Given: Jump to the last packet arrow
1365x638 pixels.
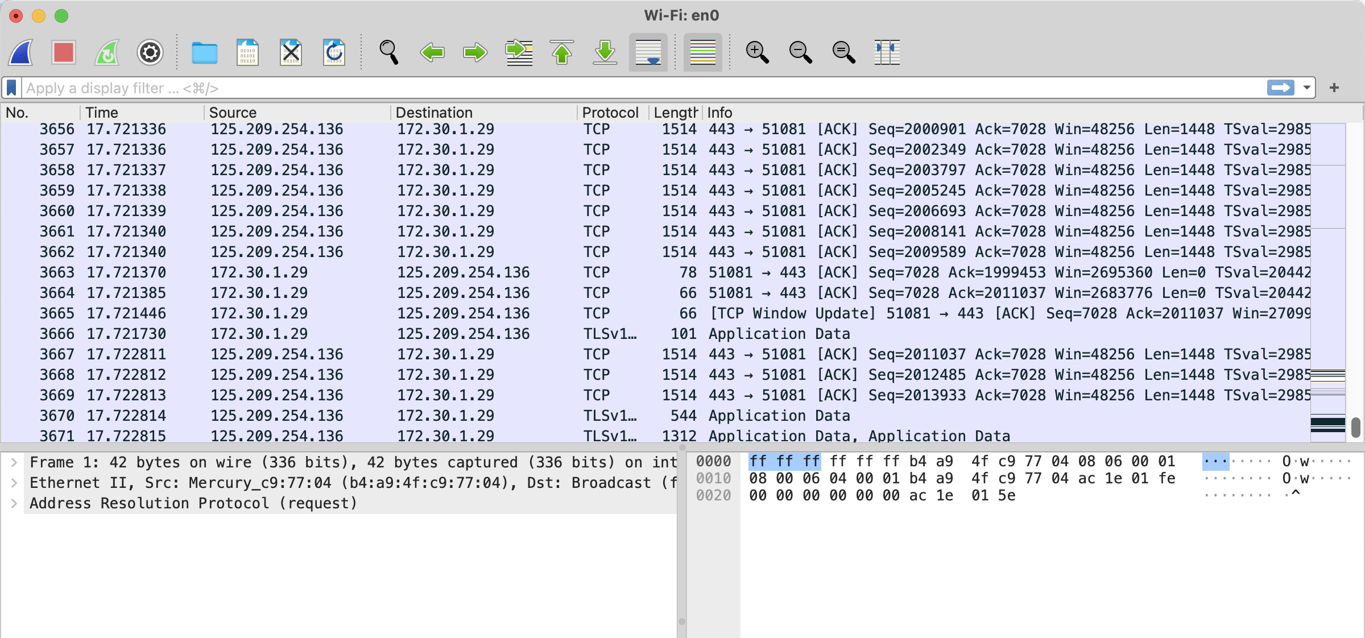Looking at the screenshot, I should click(x=605, y=53).
